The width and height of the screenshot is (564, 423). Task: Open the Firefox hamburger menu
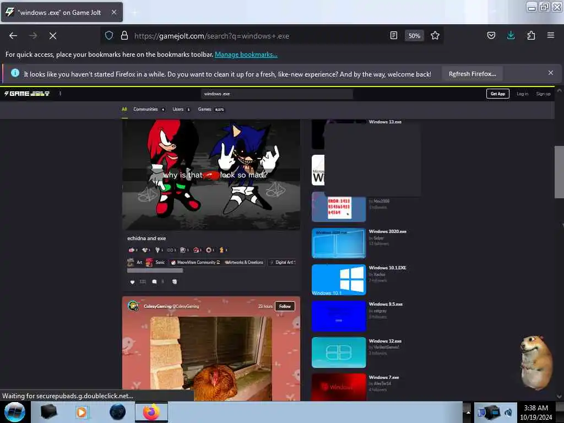(x=550, y=36)
